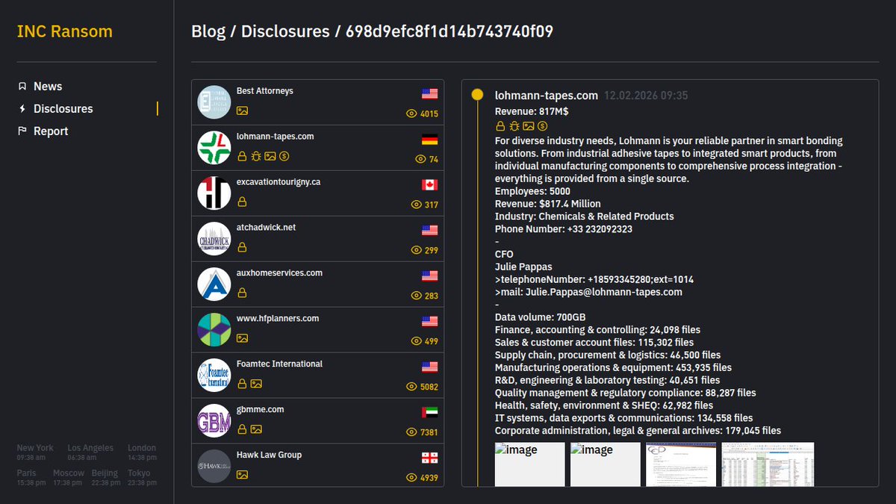This screenshot has width=896, height=504.
Task: Click the Moscow clock label
Action: click(x=69, y=473)
